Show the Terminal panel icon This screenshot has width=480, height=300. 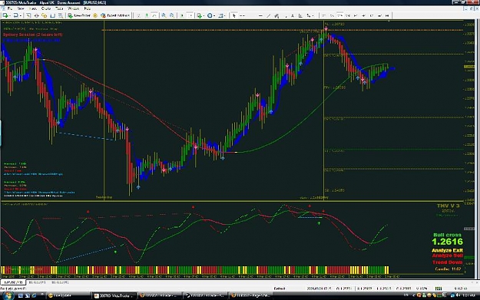53,15
